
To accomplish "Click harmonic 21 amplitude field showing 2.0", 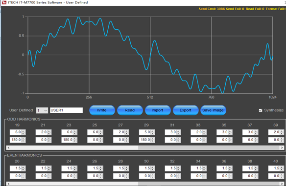I will (42, 132).
